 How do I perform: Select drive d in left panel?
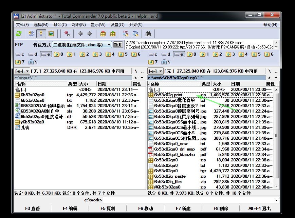click(x=33, y=54)
